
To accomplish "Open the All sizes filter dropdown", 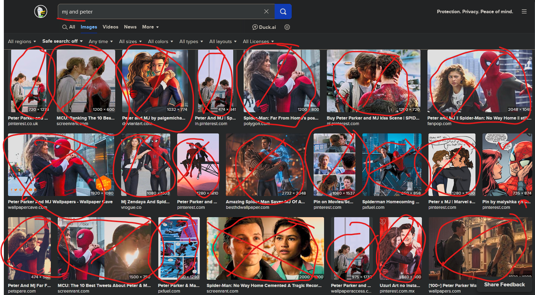I will [x=131, y=41].
